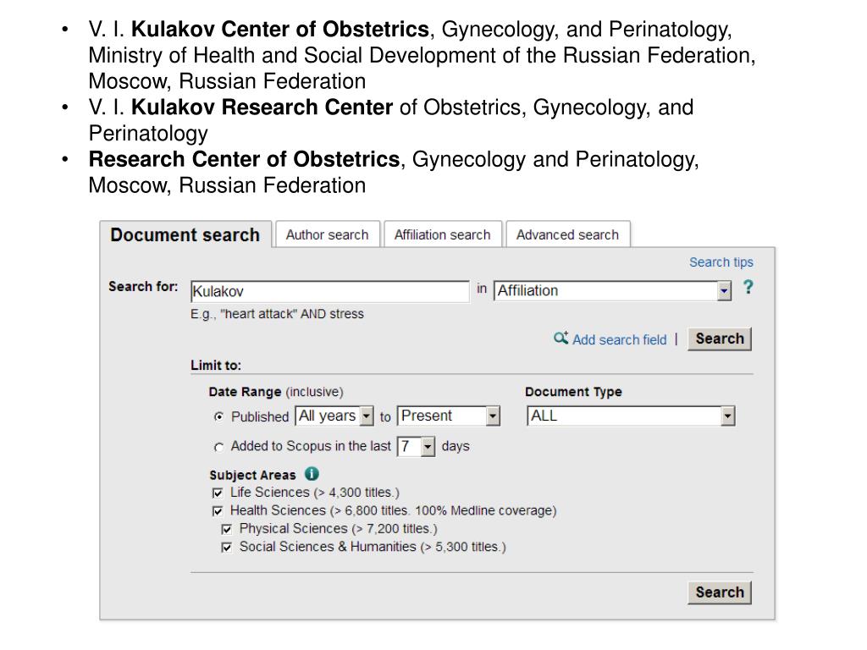Click the Subject Areas info icon

(312, 474)
